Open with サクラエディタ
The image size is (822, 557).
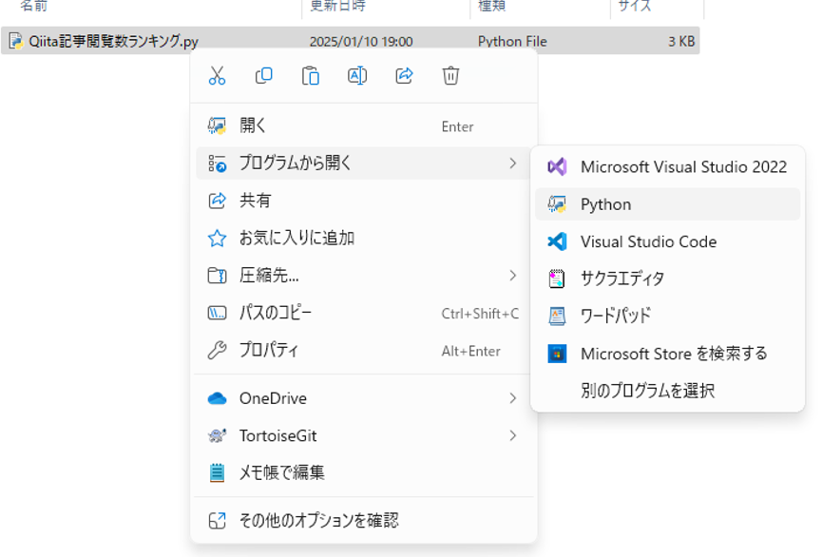coord(667,278)
